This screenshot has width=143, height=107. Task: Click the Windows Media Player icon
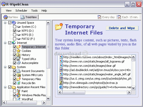[x=18, y=95]
